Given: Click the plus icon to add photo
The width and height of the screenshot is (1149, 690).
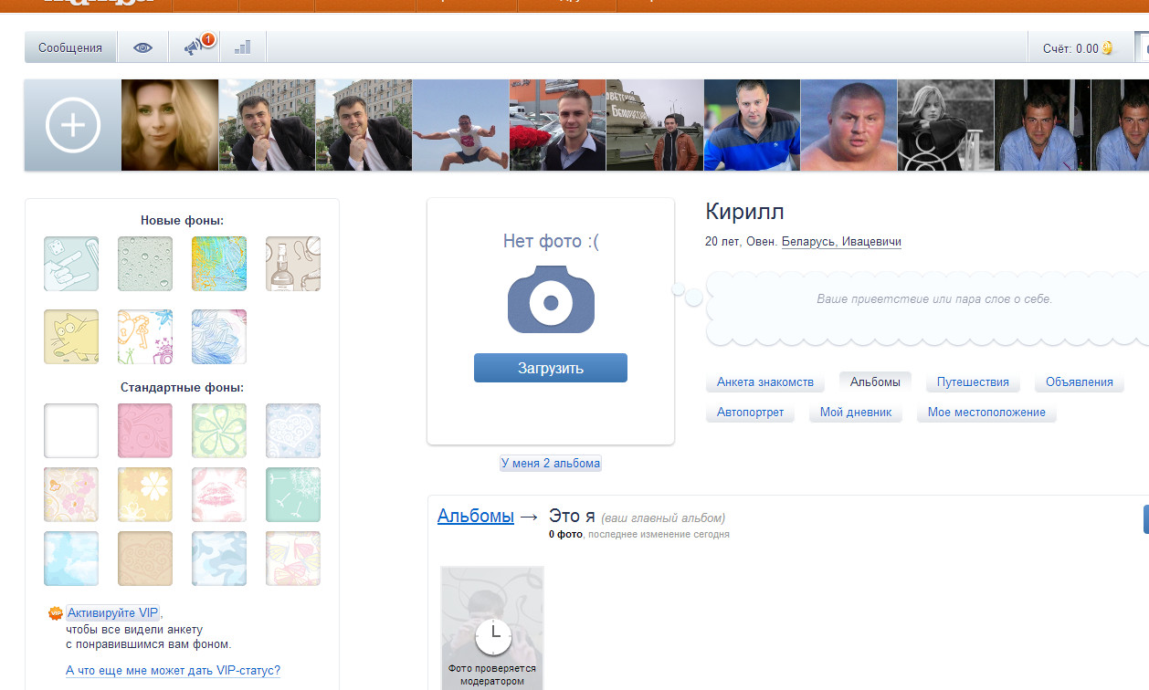Looking at the screenshot, I should pos(73,125).
